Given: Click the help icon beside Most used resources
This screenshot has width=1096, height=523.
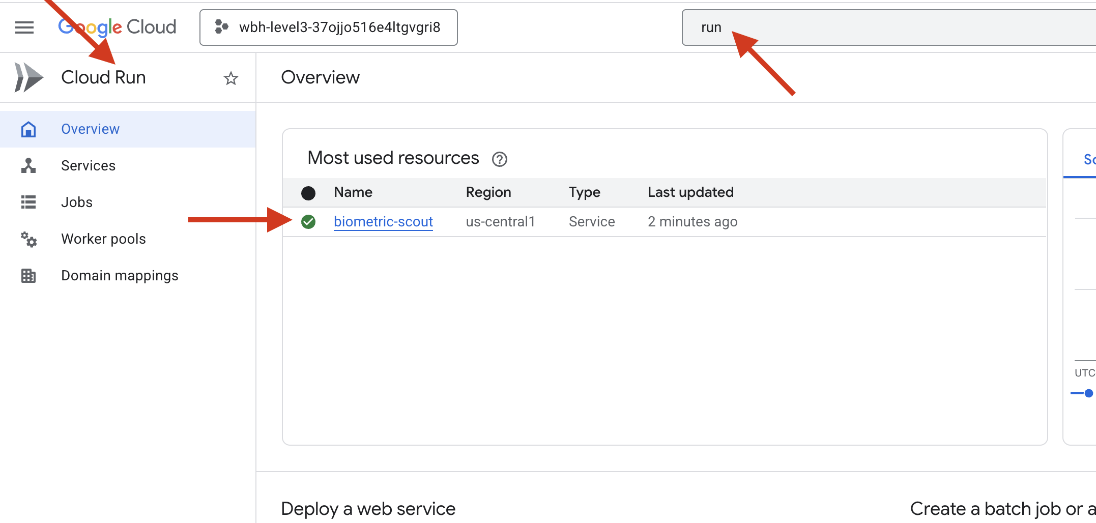Looking at the screenshot, I should pyautogui.click(x=499, y=159).
